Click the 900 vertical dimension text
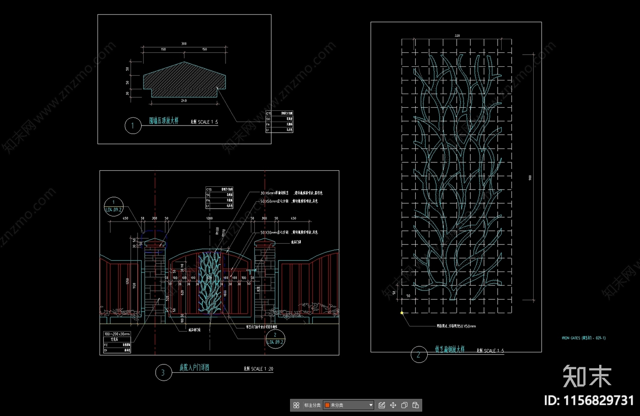Screen dimensions: 640x416 [530, 178]
